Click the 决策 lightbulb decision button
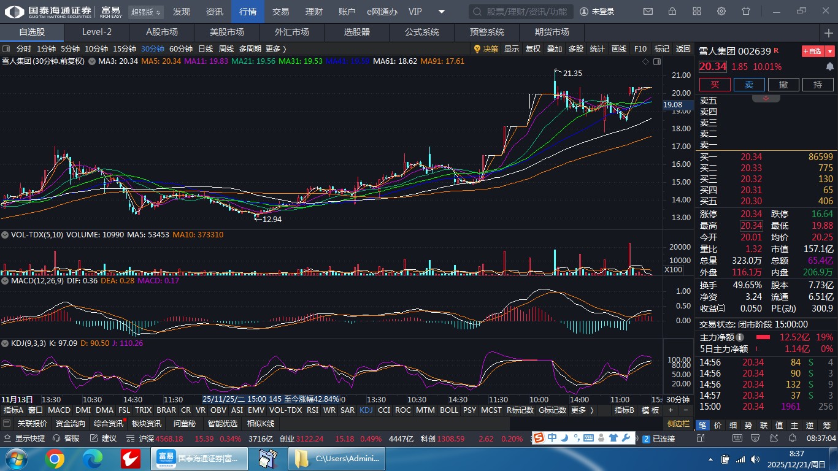Image resolution: width=838 pixels, height=471 pixels. point(486,49)
